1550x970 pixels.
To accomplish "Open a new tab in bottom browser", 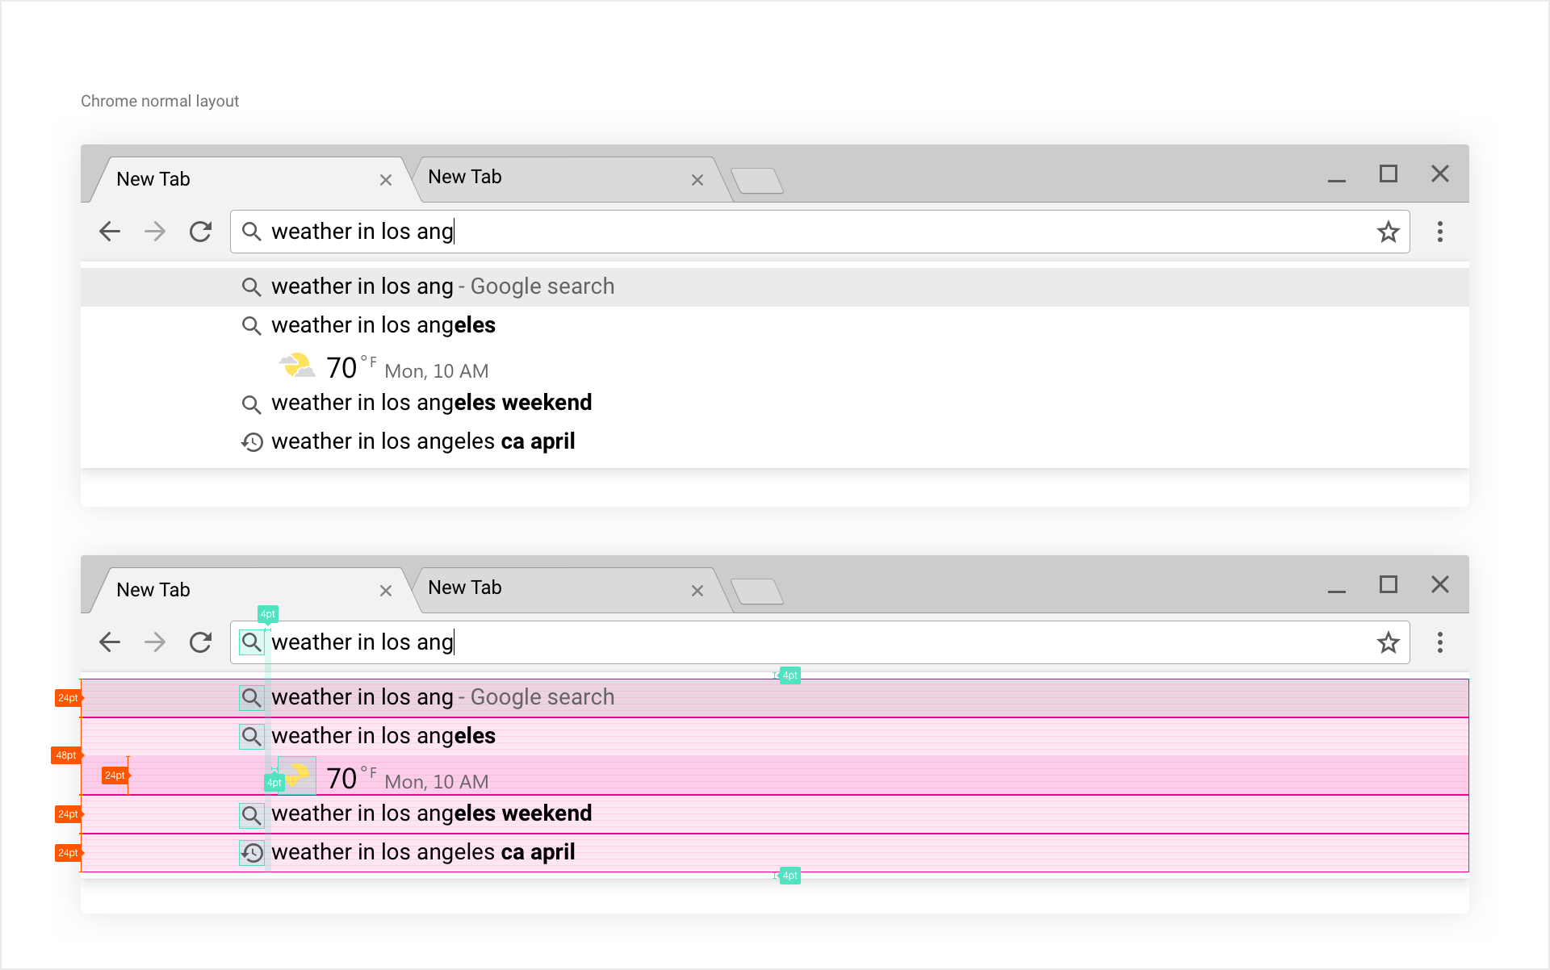I will [x=756, y=592].
